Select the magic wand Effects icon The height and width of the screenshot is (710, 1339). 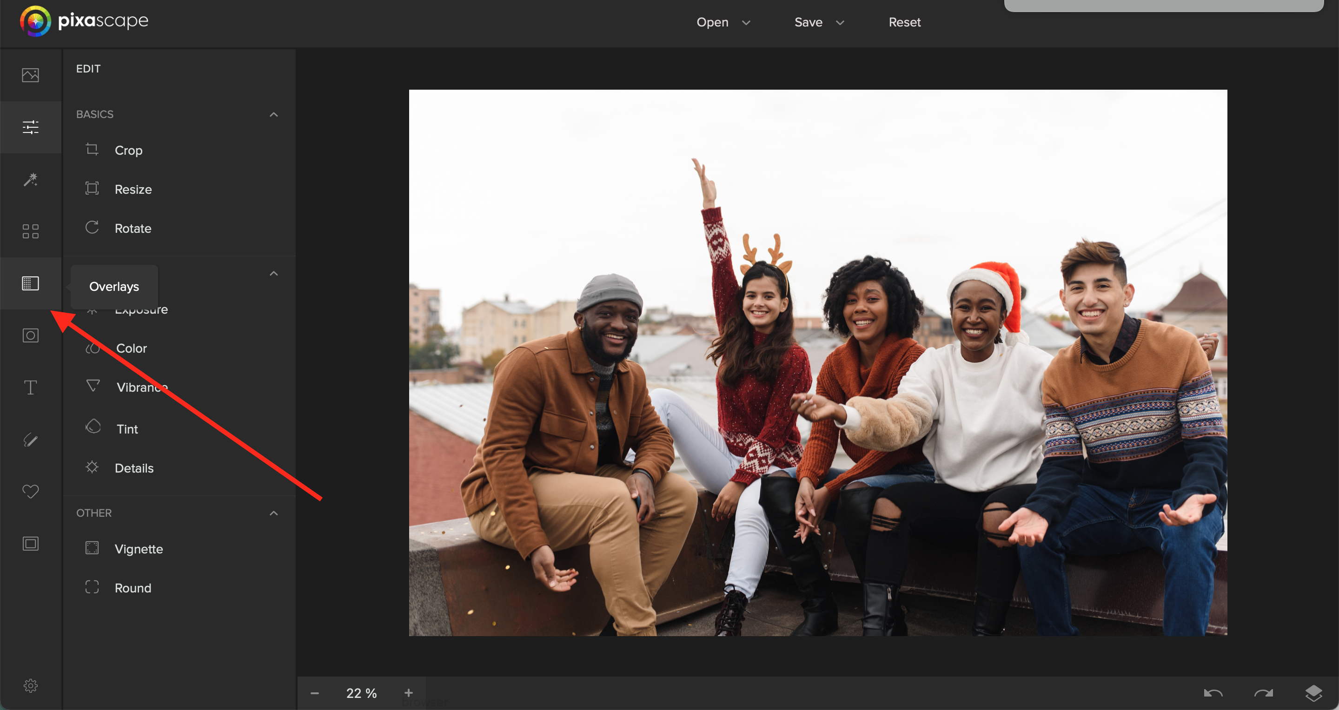(30, 180)
